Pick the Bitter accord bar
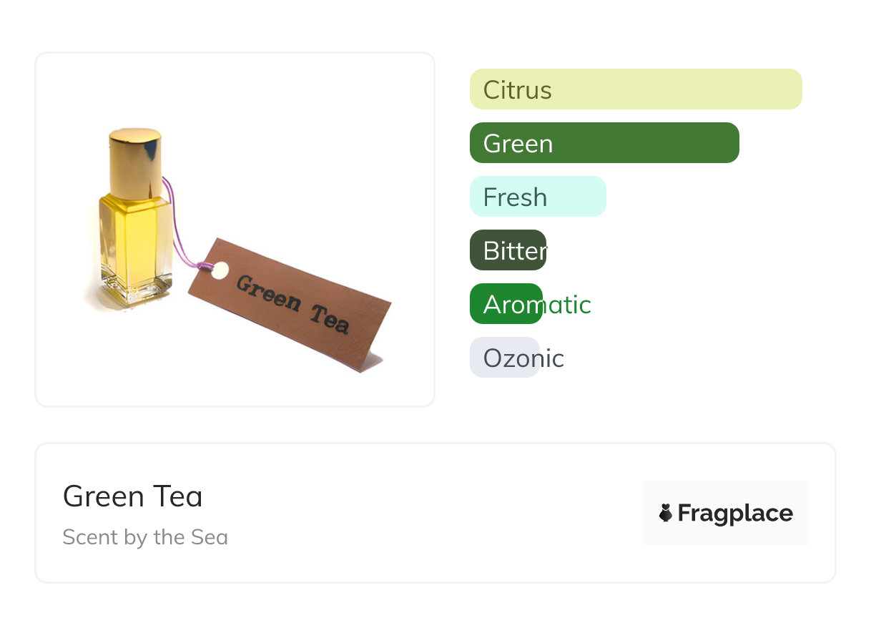Viewport: 871px width, 618px height. (508, 250)
